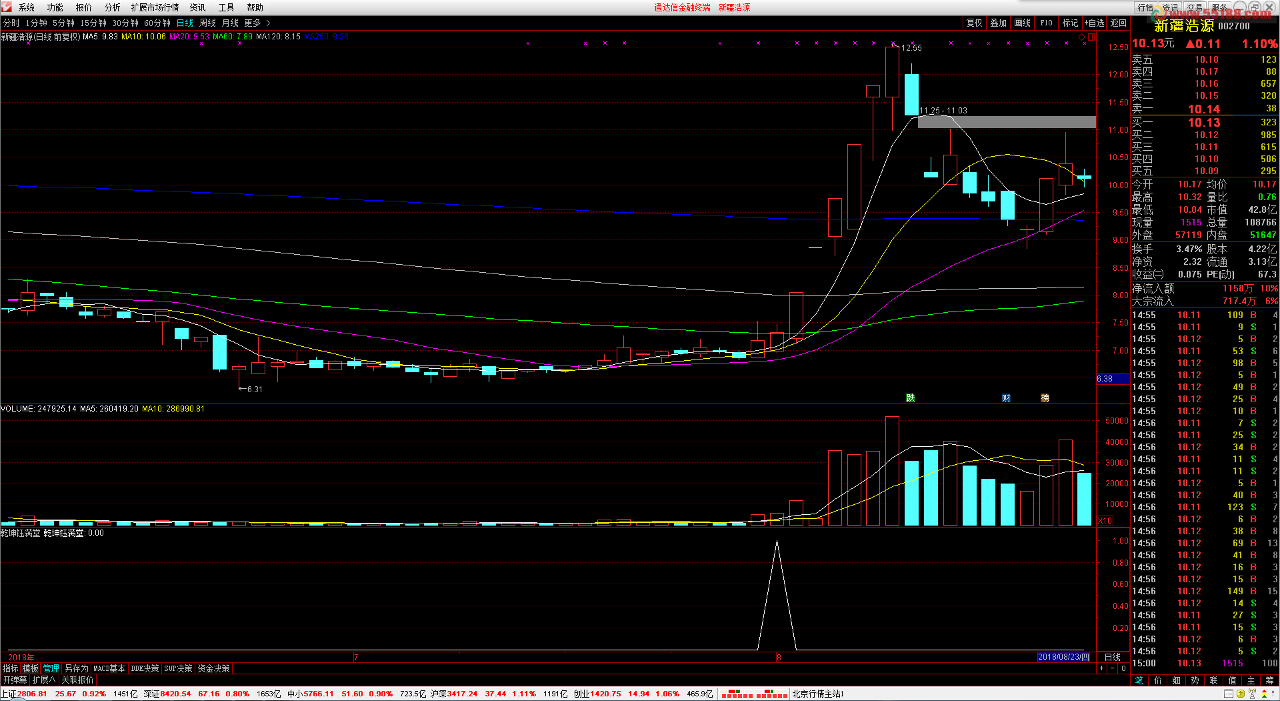
Task: Collapse the 扩展∧ panel
Action: 44,680
